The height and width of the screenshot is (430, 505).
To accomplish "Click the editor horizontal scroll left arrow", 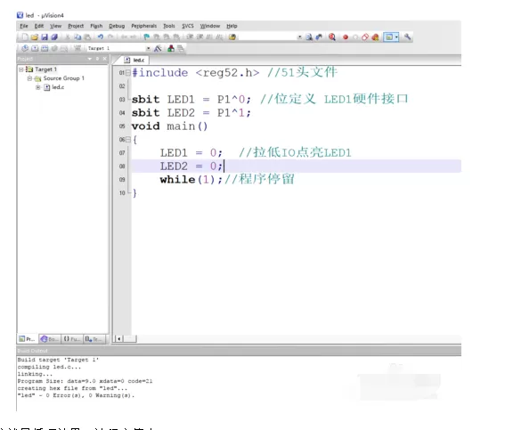I will click(x=119, y=338).
